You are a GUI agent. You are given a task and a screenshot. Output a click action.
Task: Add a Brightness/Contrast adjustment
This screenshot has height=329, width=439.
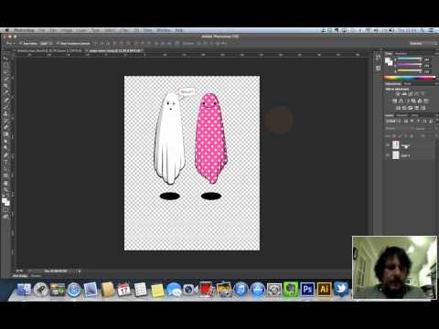398,94
